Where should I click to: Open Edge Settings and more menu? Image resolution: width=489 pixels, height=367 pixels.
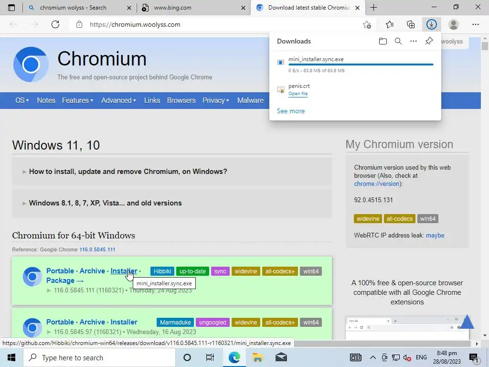(475, 24)
